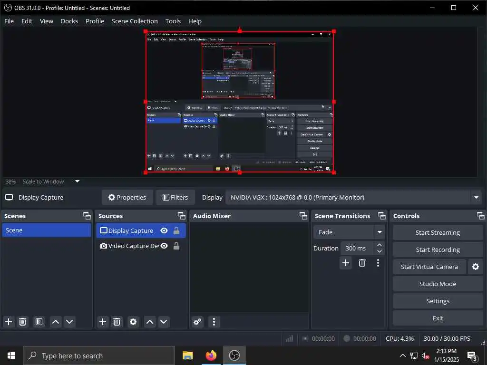The image size is (487, 365).
Task: Click Start Streaming button
Action: 438,232
